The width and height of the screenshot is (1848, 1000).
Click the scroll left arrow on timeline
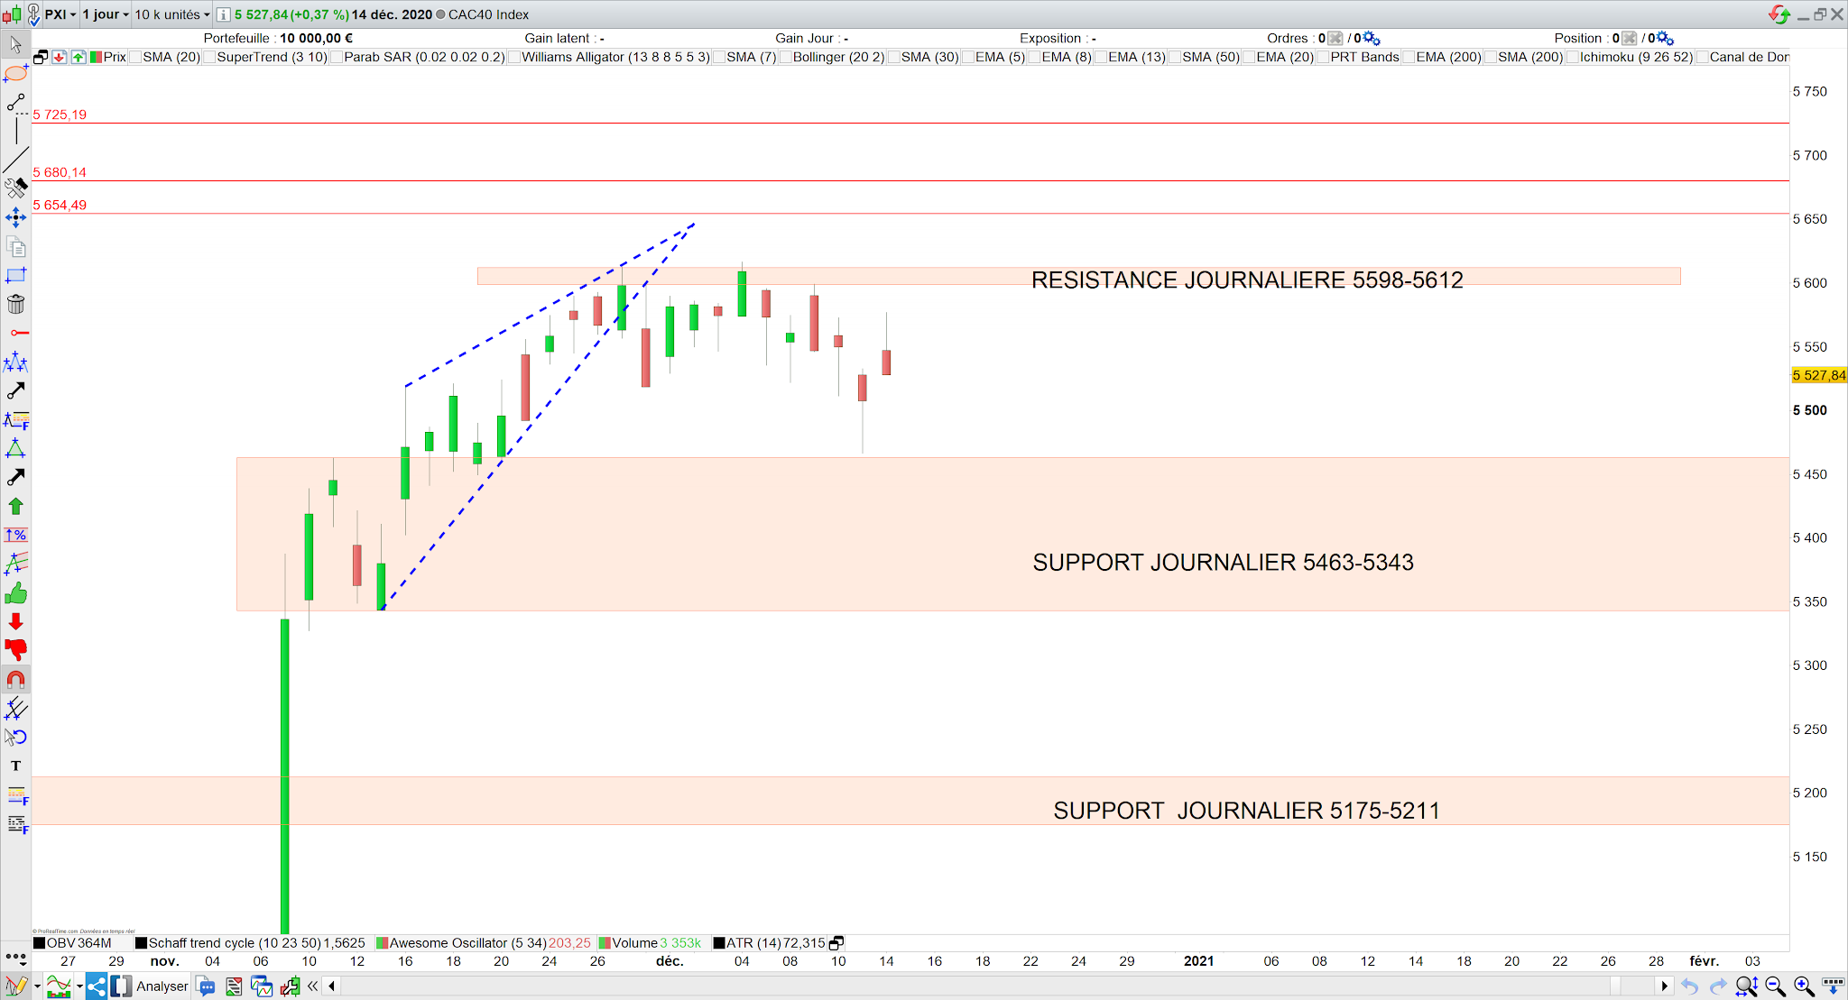332,986
